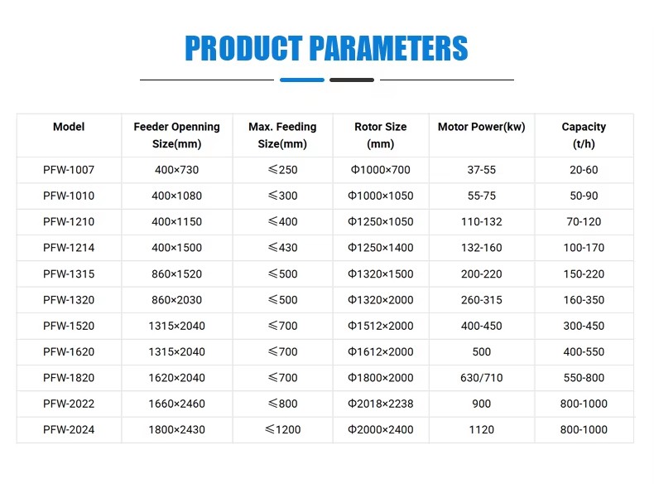The height and width of the screenshot is (484, 654).
Task: Select the Φ1512×2000 rotor size cell
Action: click(x=380, y=326)
